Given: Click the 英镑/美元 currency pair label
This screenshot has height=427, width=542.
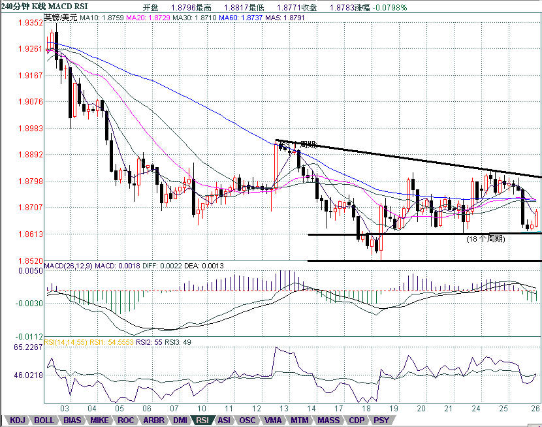Looking at the screenshot, I should pyautogui.click(x=61, y=18).
